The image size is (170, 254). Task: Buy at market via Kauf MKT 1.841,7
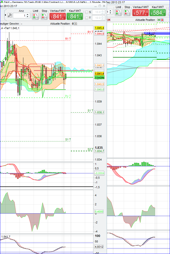click(75, 16)
